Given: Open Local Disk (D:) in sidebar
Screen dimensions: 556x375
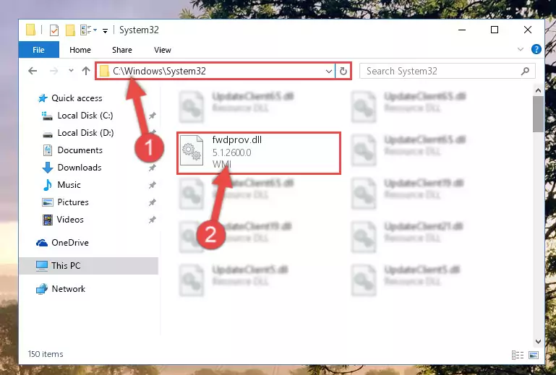Looking at the screenshot, I should [x=85, y=133].
